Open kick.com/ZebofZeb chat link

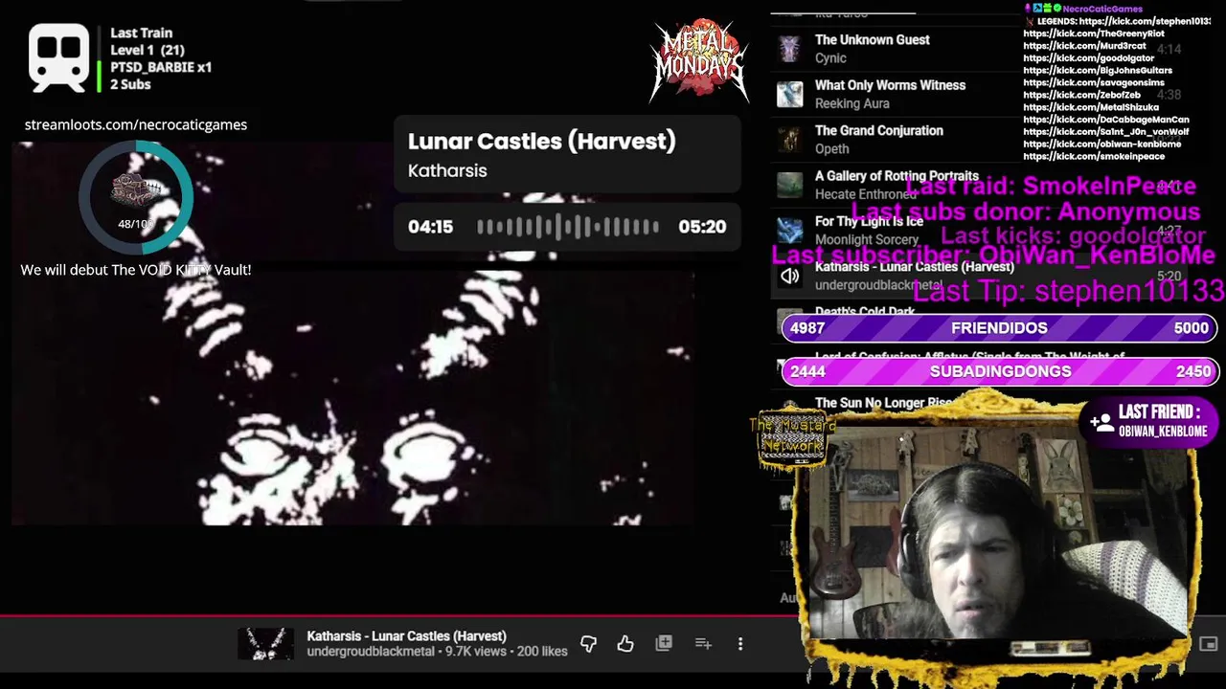click(1081, 96)
